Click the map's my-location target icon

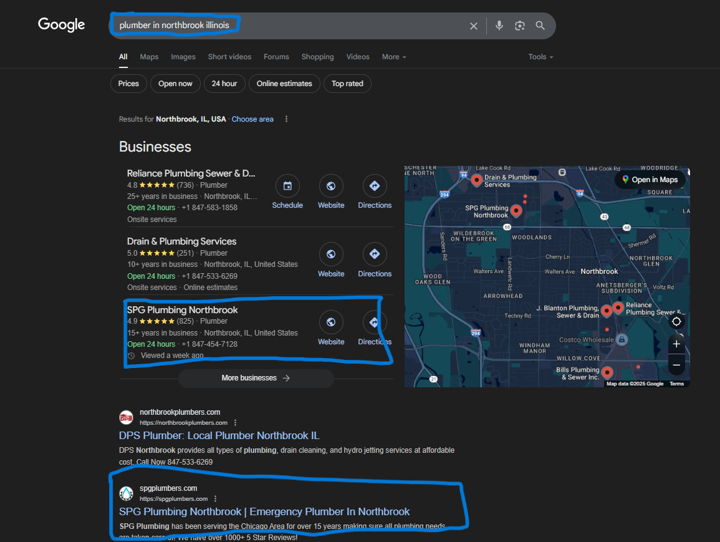point(676,322)
